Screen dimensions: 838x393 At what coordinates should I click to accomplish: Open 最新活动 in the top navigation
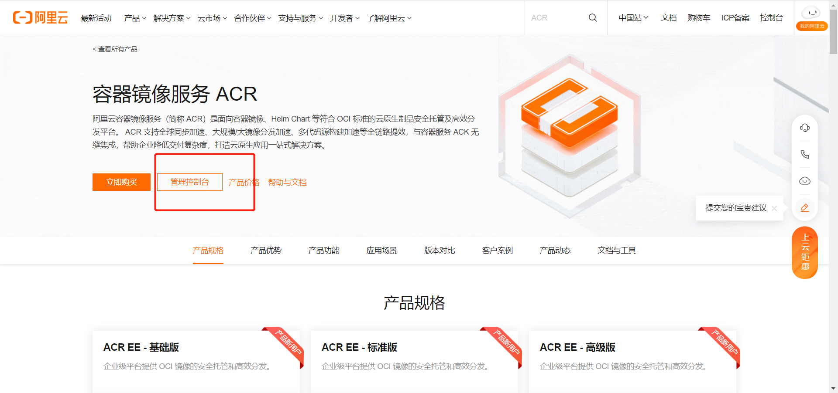coord(96,18)
